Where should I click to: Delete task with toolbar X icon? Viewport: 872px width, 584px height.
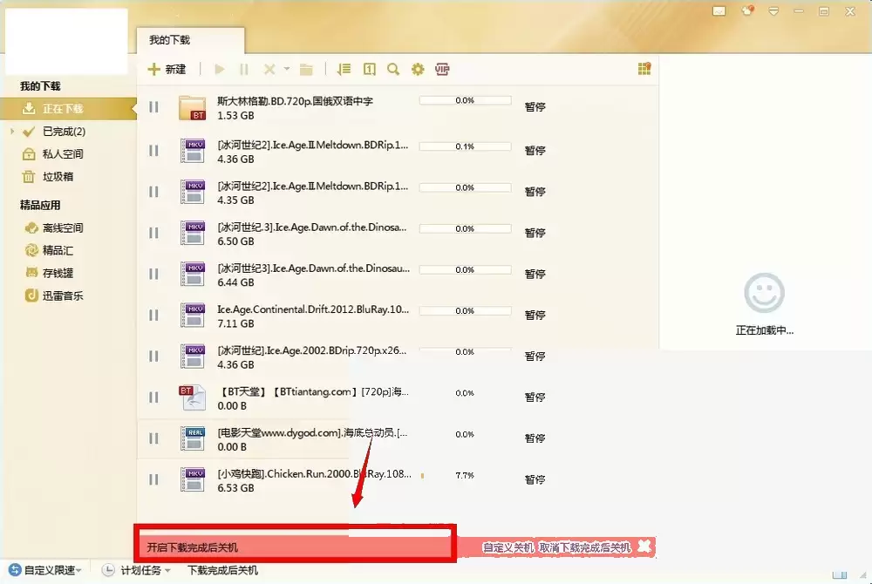pyautogui.click(x=269, y=70)
